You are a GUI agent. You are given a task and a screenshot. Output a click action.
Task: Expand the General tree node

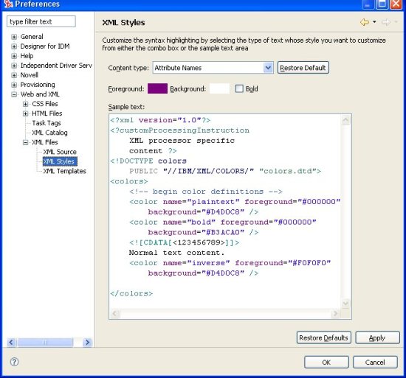click(x=14, y=37)
